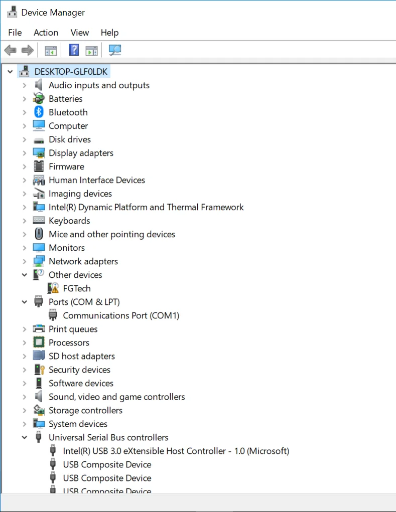Open the Action menu
The height and width of the screenshot is (512, 396).
click(46, 32)
